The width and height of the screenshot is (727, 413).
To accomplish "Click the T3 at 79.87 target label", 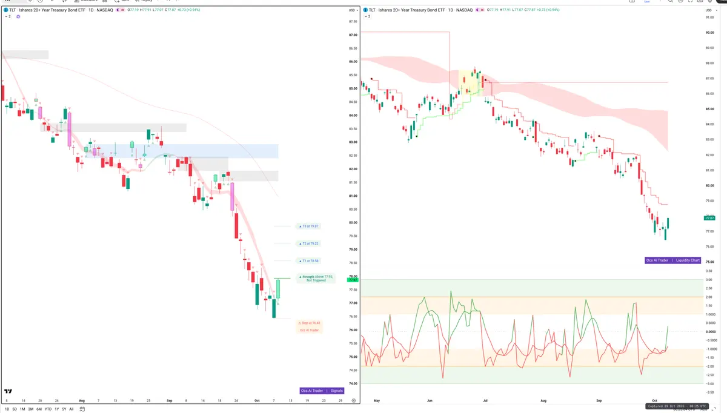I will tap(308, 226).
